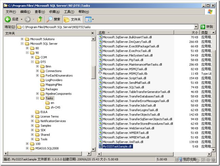Select the Connections folder icon
Image resolution: width=220 pixels, height=166 pixels.
tap(42, 71)
